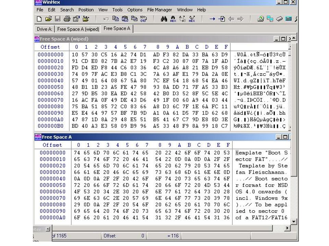Image resolution: width=329 pixels, height=246 pixels.
Task: Open the Tools menu
Action: [117, 10]
